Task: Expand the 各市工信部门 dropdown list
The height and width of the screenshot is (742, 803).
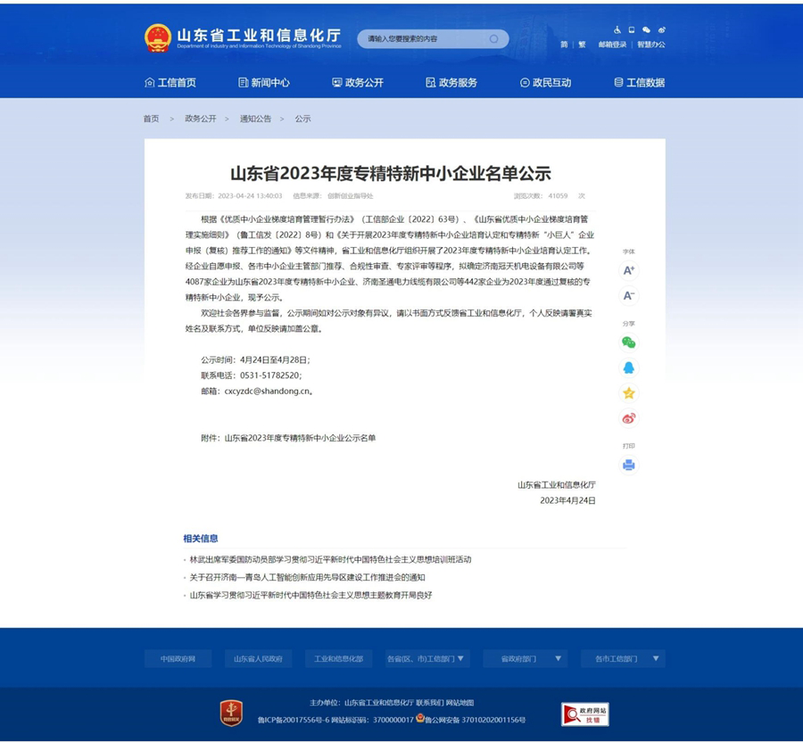Action: click(623, 659)
